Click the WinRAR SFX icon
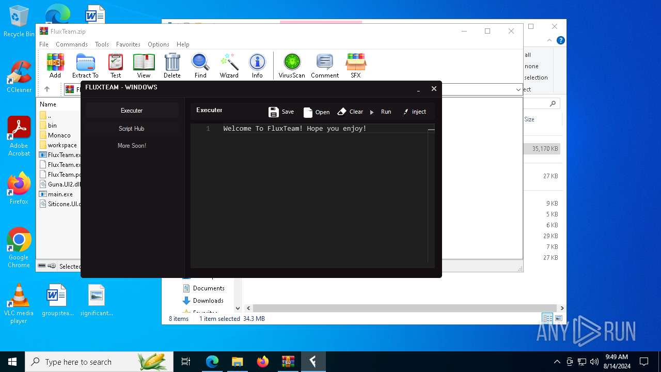 coord(356,66)
